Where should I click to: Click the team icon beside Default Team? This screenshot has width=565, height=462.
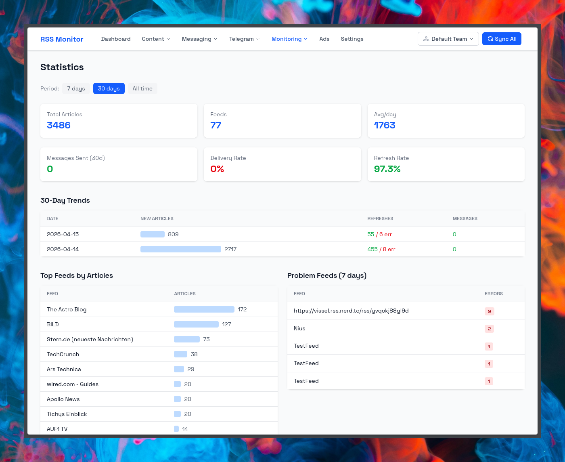426,39
